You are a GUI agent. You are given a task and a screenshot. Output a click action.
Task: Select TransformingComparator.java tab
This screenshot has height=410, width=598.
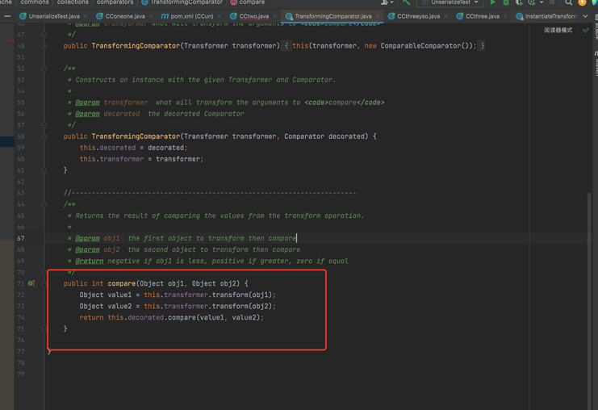pos(333,16)
